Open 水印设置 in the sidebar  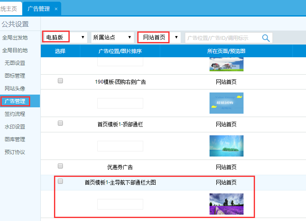point(15,127)
